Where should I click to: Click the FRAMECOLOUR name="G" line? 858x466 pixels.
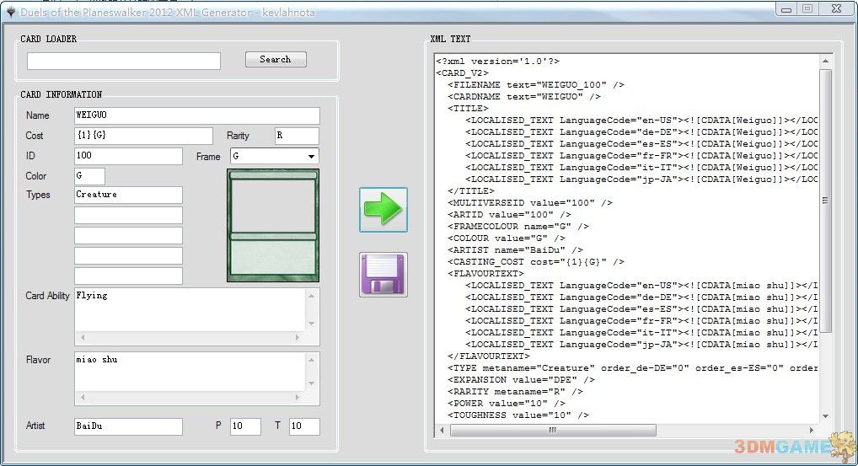[x=518, y=227]
